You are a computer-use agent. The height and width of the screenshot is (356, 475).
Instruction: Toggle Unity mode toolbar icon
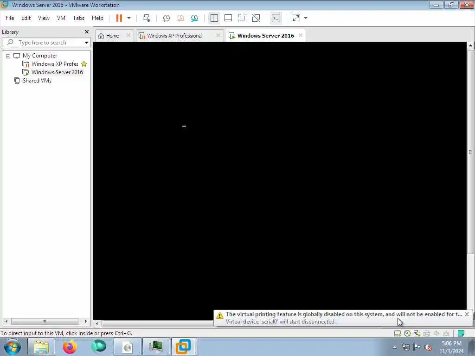click(x=256, y=18)
